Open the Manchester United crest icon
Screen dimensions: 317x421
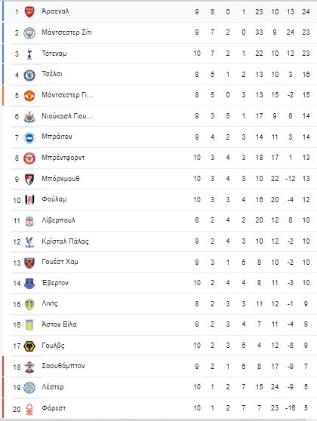(x=29, y=96)
